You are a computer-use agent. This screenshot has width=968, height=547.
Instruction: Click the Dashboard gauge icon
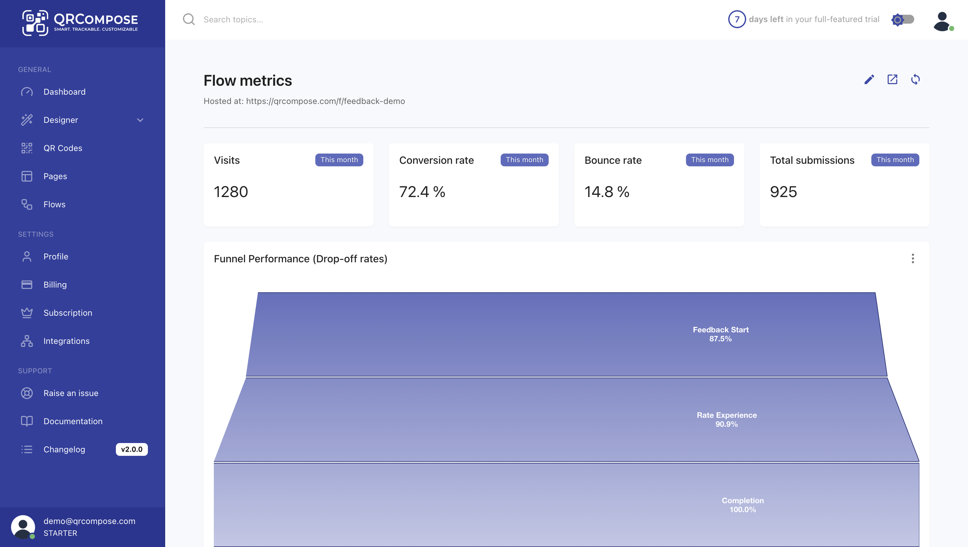pos(27,92)
